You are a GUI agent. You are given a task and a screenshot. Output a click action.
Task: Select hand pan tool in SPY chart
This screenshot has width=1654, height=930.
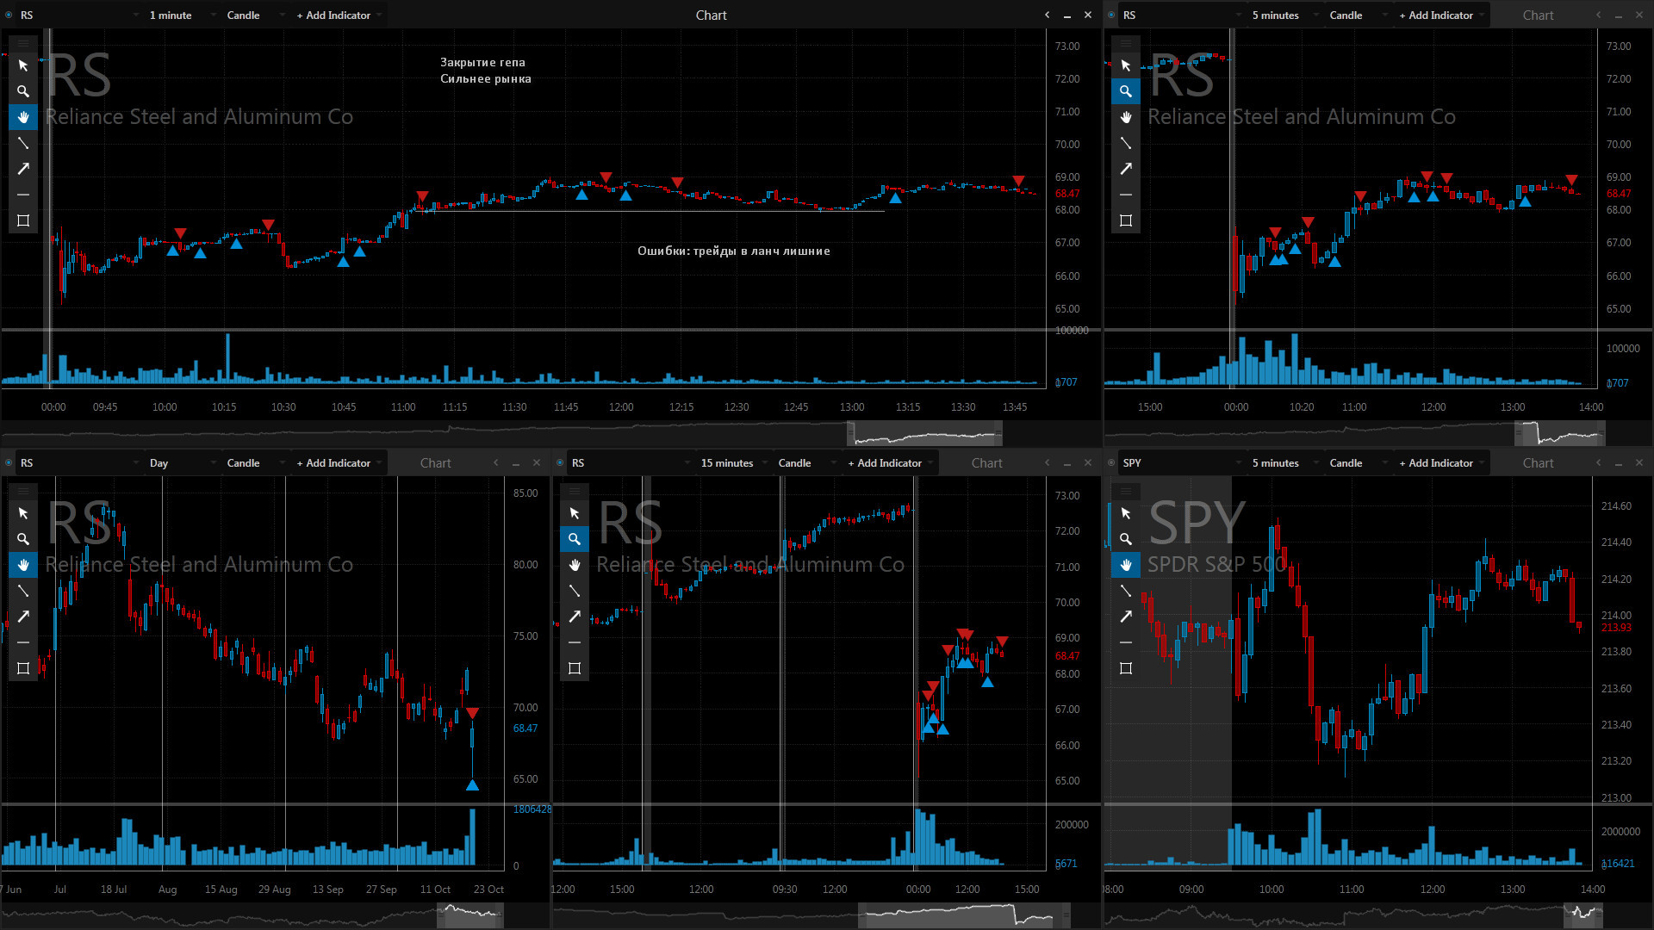coord(1126,565)
